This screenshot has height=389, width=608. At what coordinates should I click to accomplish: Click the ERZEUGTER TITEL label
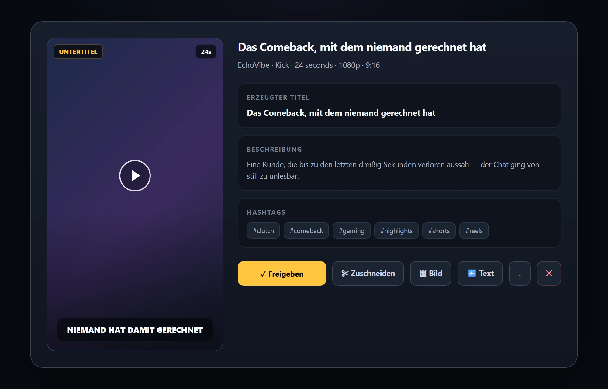tap(278, 98)
